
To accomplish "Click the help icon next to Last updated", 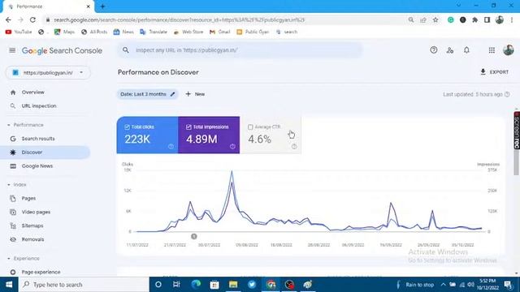I will (x=507, y=94).
